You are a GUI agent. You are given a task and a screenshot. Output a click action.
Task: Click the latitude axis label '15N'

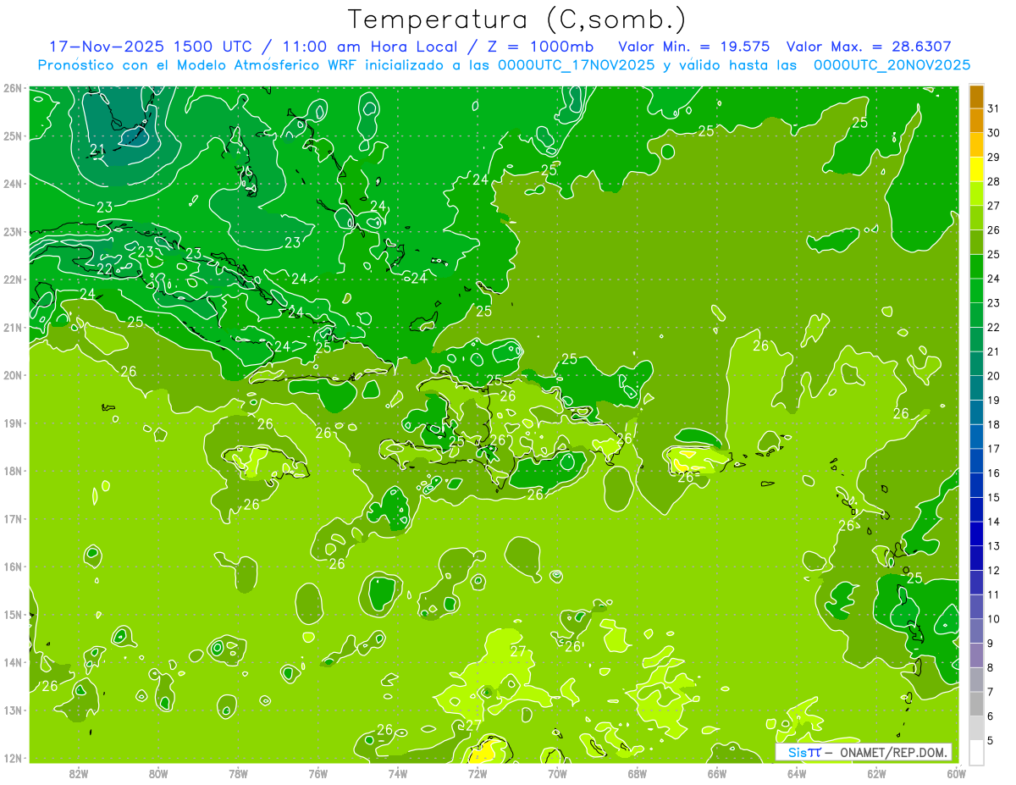click(x=13, y=615)
